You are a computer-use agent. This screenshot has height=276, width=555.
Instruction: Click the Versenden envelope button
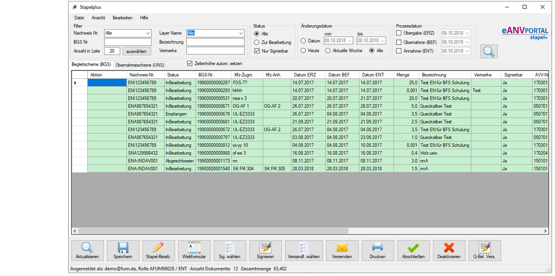point(342,250)
